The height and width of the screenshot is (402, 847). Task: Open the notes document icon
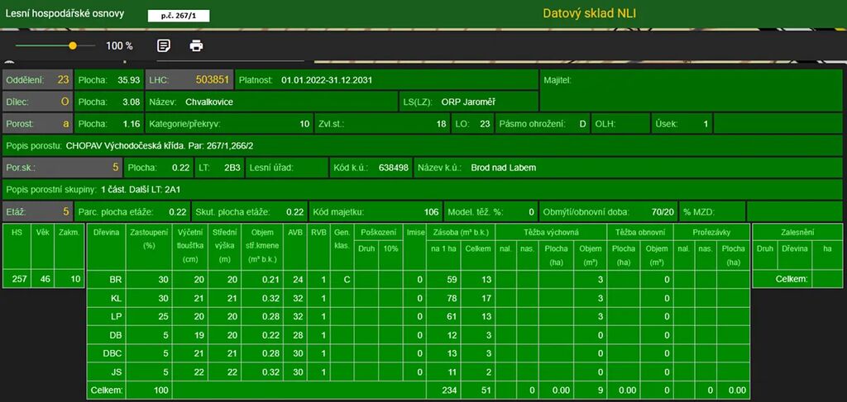164,46
